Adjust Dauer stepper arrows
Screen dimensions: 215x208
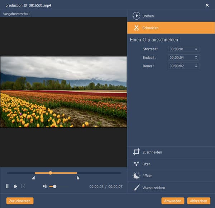(196, 66)
